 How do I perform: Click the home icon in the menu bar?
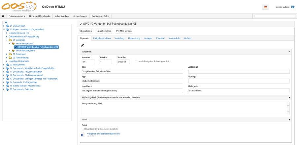(x=3, y=16)
